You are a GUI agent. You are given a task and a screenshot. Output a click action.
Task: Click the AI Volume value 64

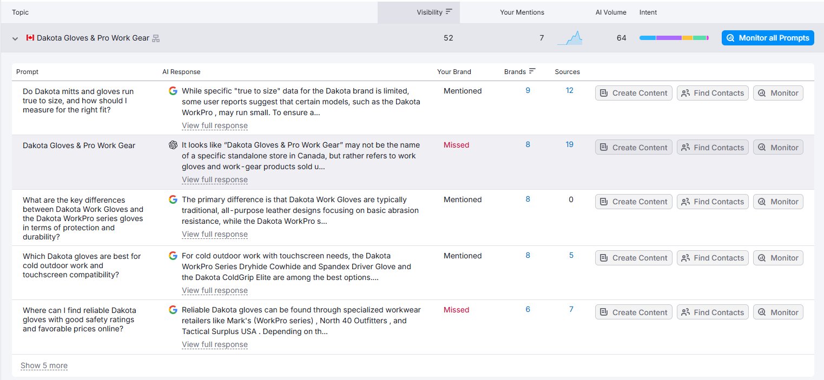621,38
